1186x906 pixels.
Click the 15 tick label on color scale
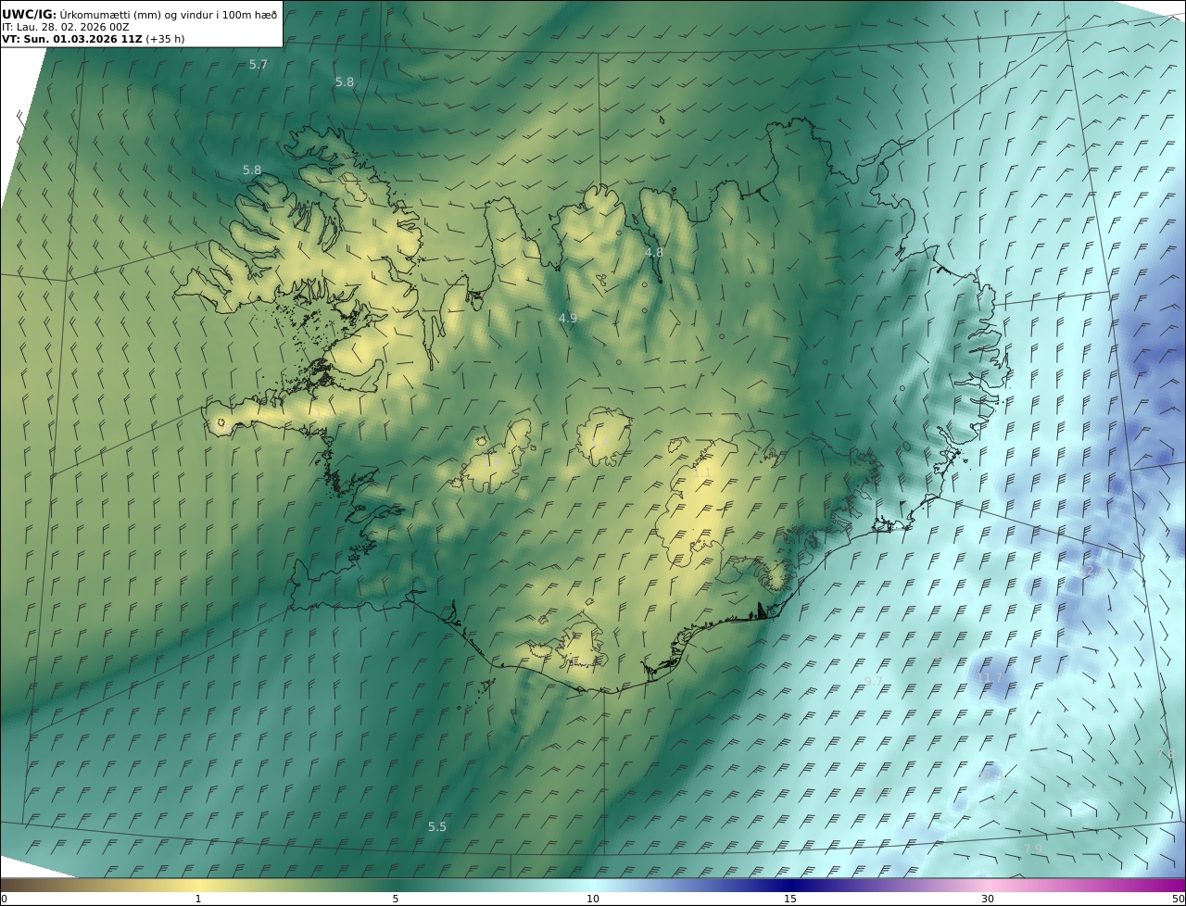click(x=790, y=899)
